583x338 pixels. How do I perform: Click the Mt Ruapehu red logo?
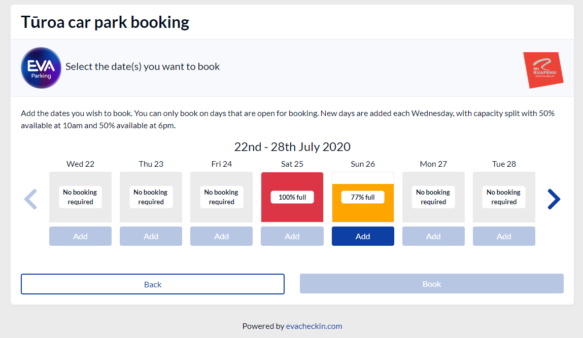[x=543, y=70]
